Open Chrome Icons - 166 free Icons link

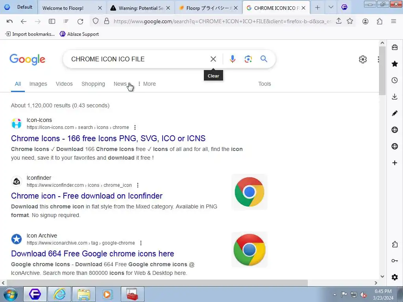(x=108, y=138)
